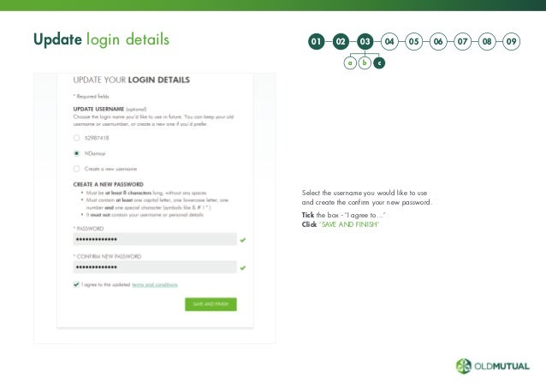
Task: Select step 02 in progress tracker
Action: click(x=341, y=41)
